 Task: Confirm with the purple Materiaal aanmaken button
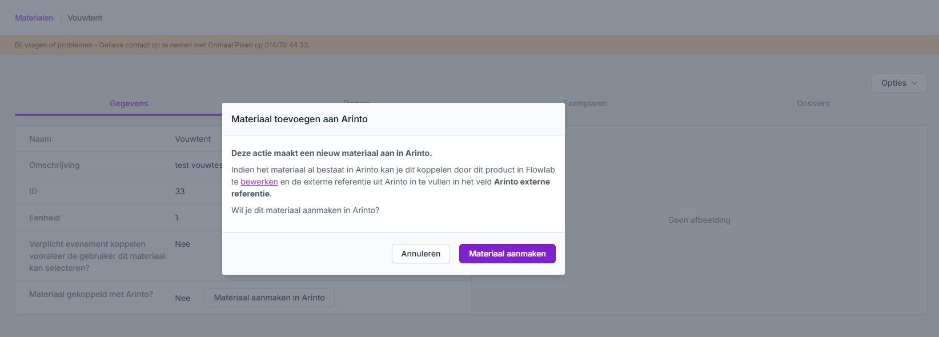tap(507, 254)
